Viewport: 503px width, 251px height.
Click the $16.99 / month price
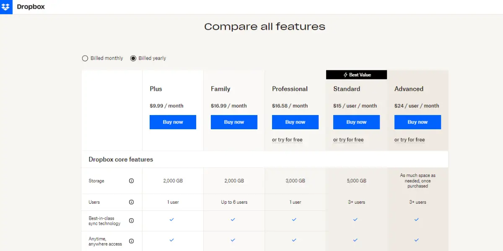click(228, 106)
